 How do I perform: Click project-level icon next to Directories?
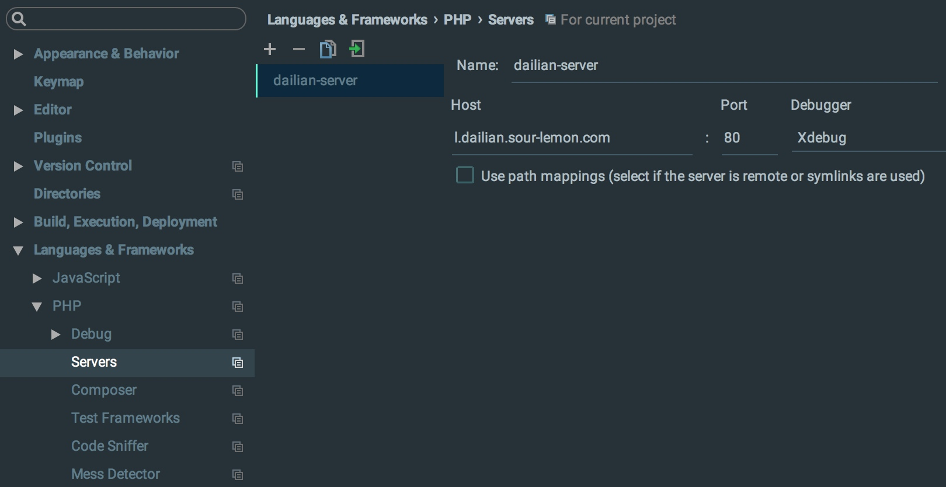coord(238,194)
